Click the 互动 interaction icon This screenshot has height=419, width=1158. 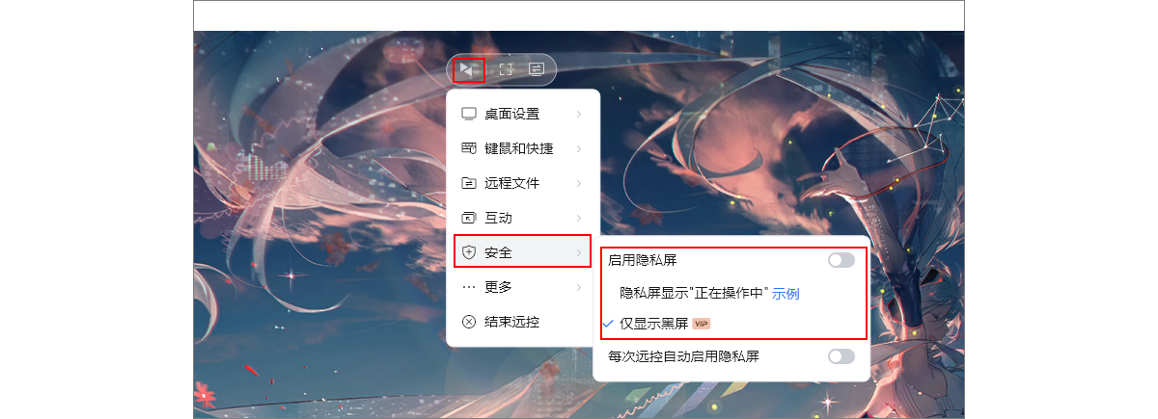469,218
